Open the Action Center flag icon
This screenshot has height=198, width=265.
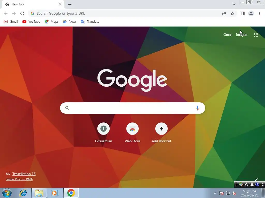222,193
